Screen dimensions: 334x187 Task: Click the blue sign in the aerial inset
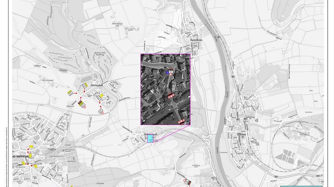(x=167, y=72)
